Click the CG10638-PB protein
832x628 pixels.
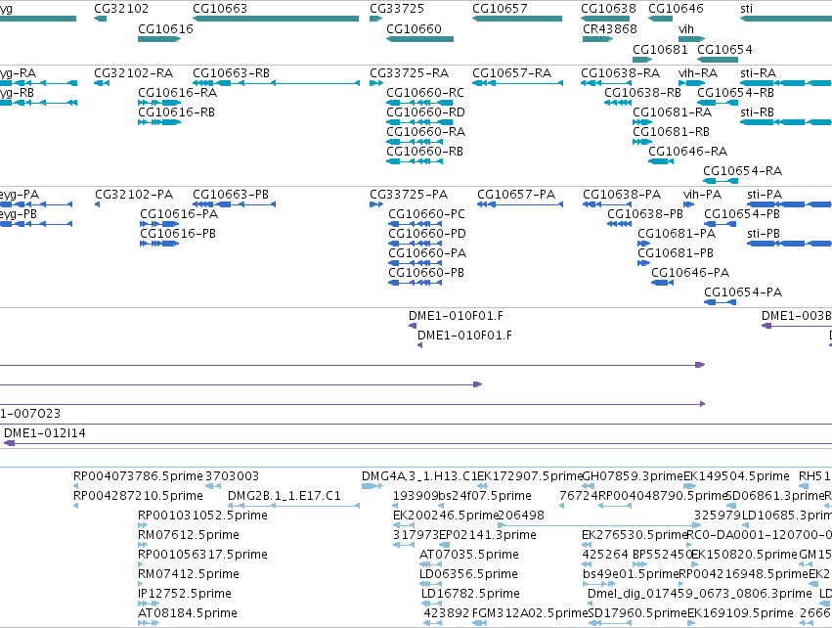619,224
